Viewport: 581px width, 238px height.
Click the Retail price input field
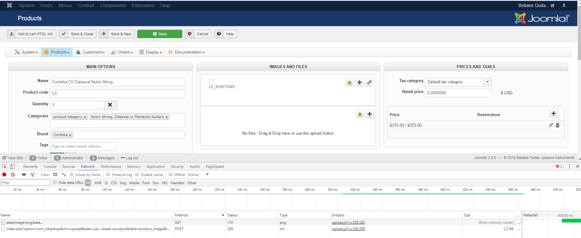pos(458,93)
